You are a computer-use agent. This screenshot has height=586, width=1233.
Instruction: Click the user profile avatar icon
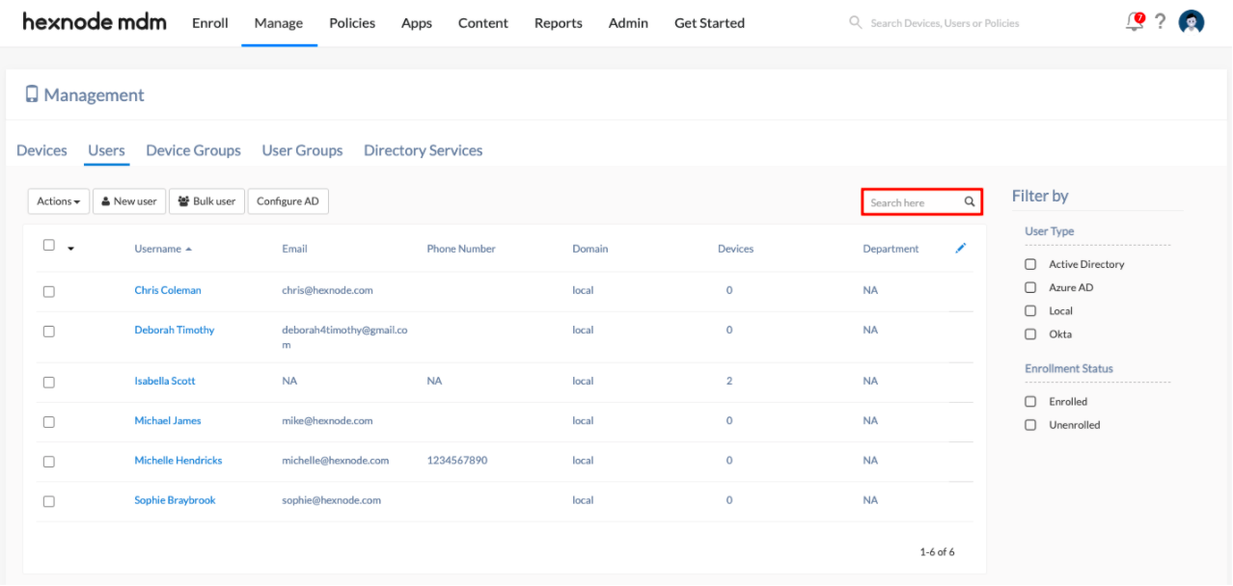click(x=1192, y=20)
